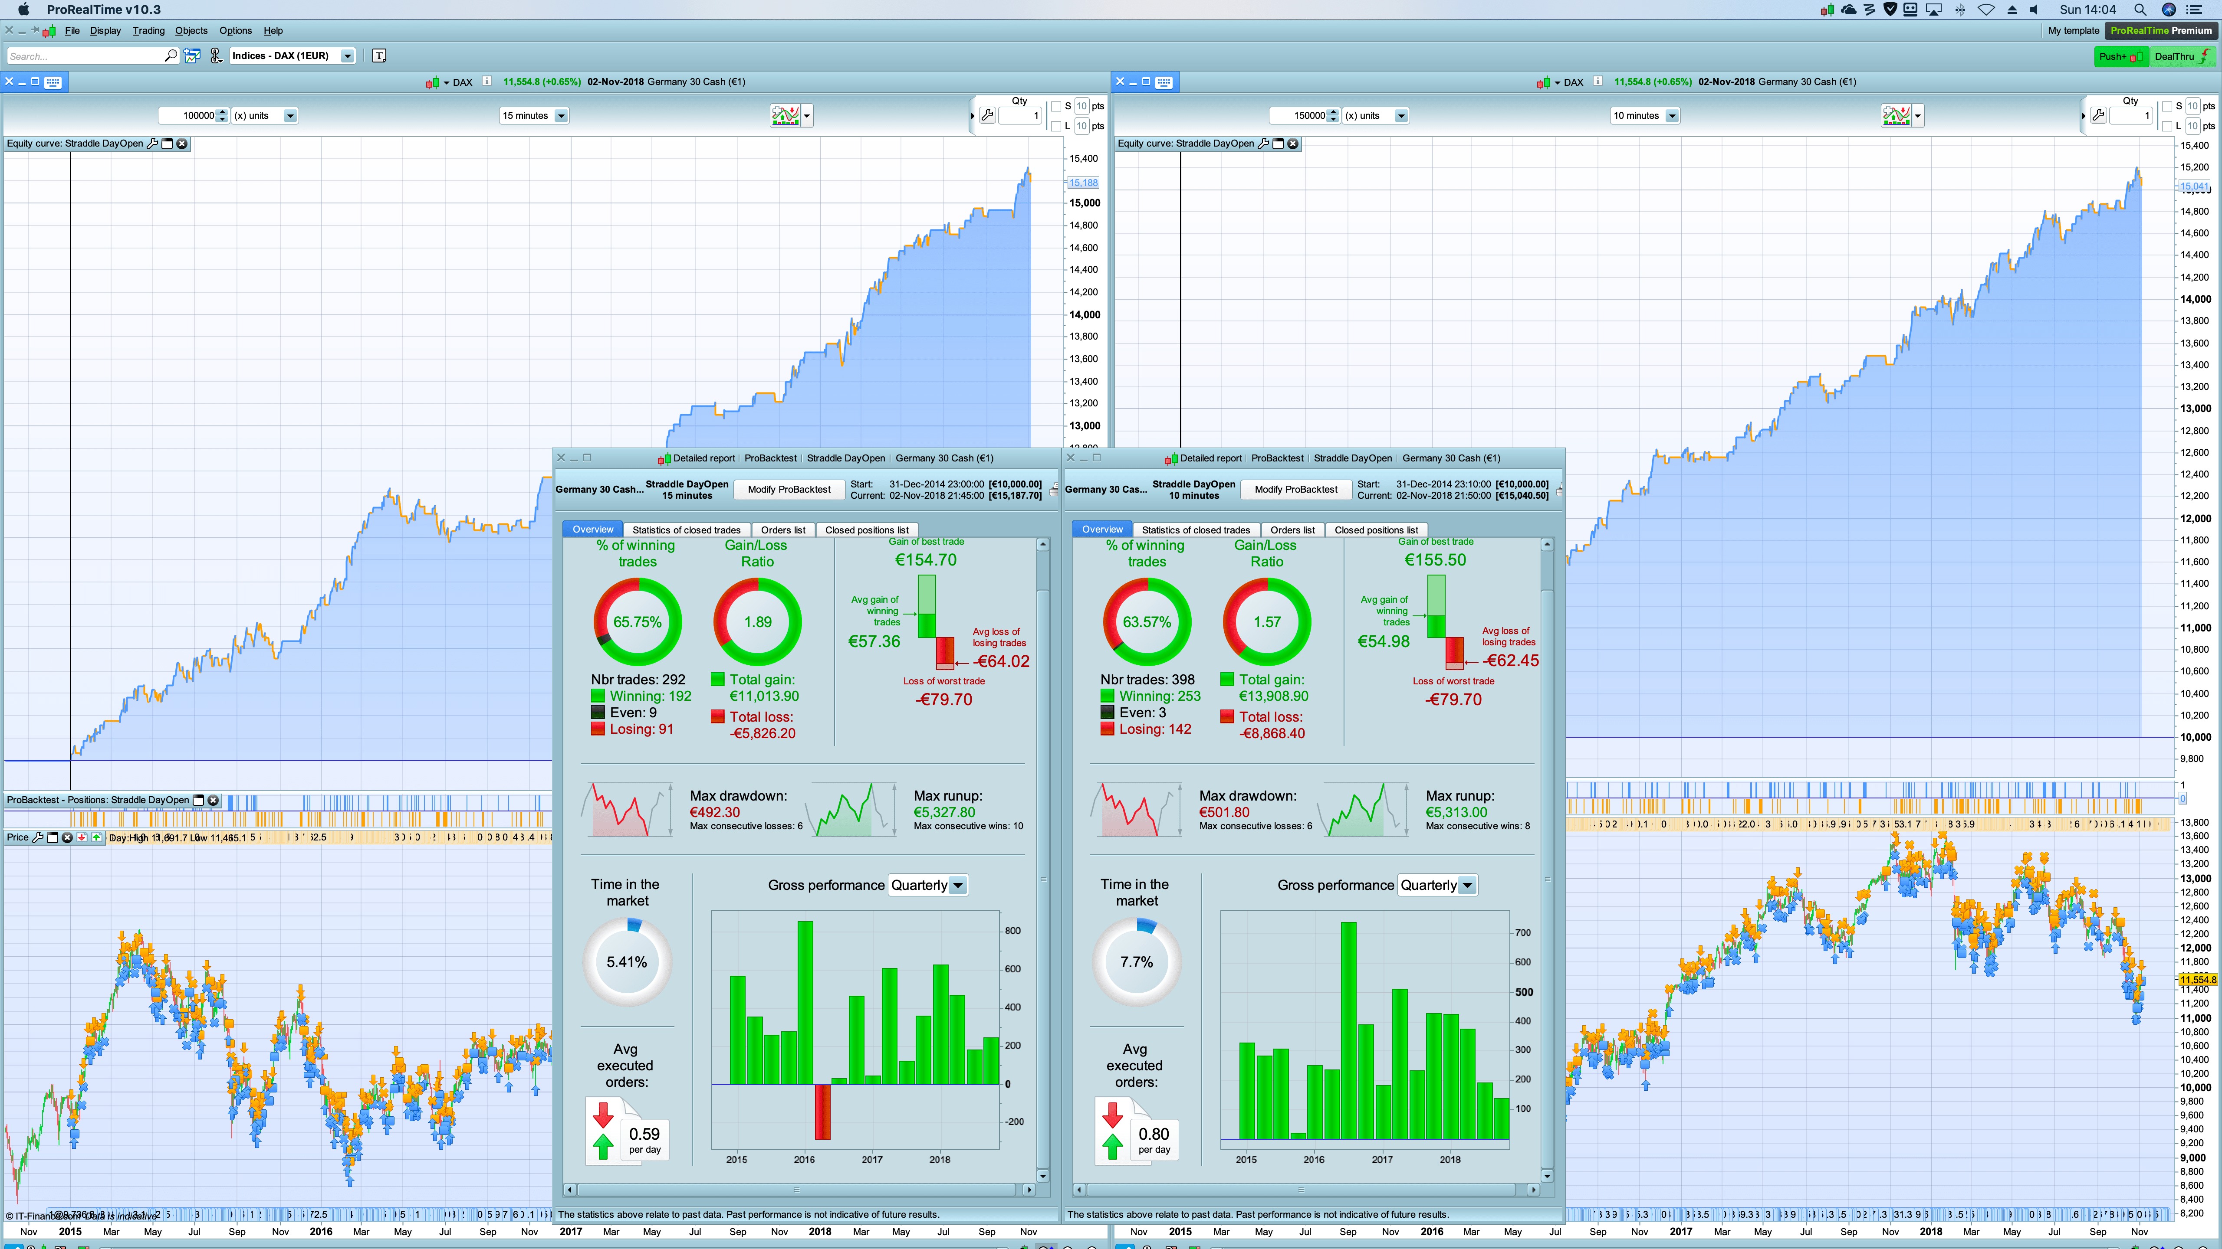Click info icon next to left DAX title
Screen dimensions: 2222x1249
486,82
